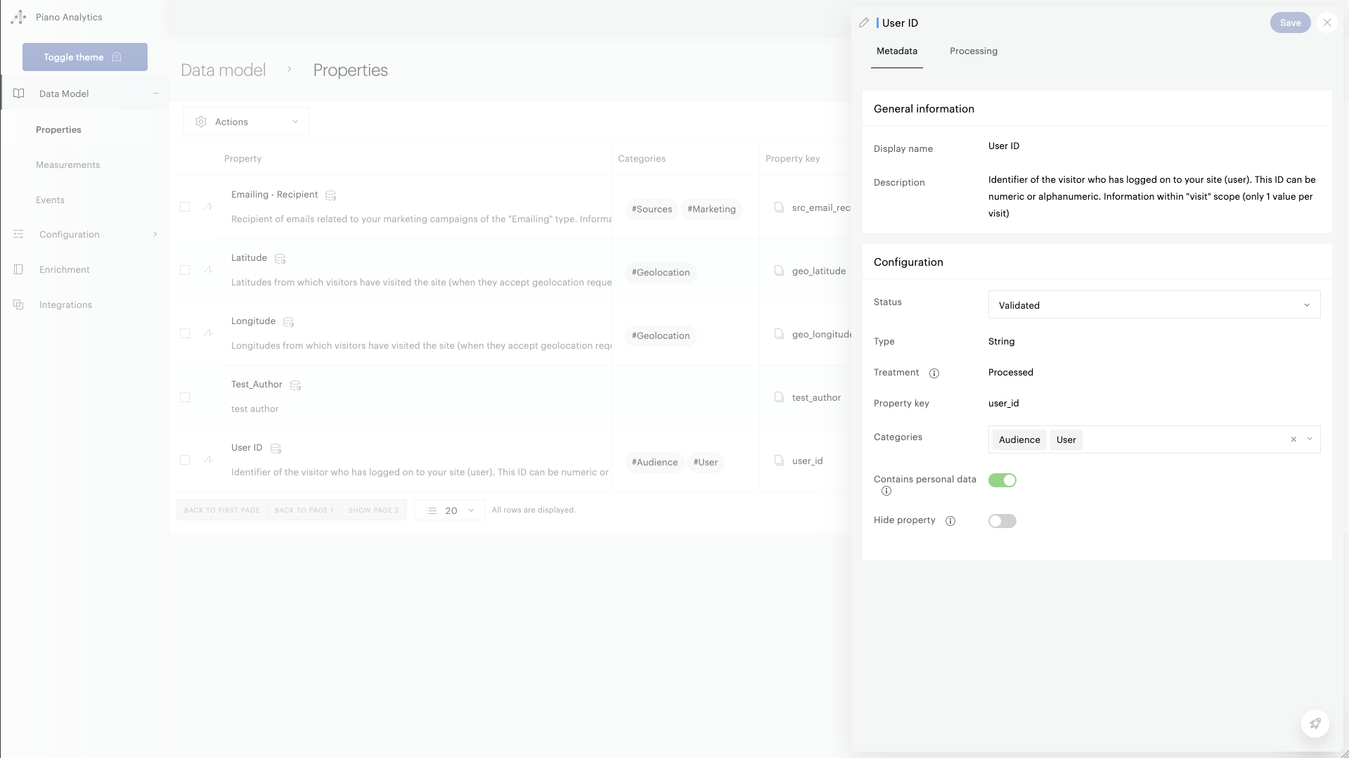Click the copy icon beside geo_latitude key
The width and height of the screenshot is (1349, 758).
pyautogui.click(x=779, y=271)
